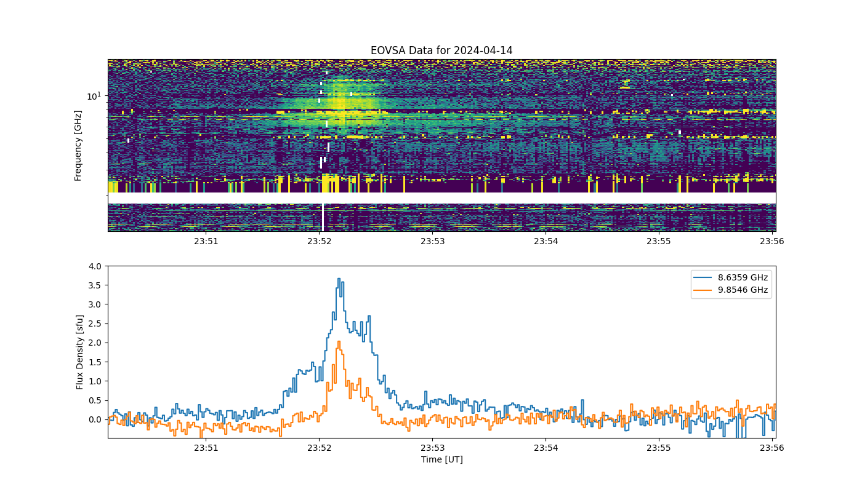Screen dimensions: 862x492
Task: Click the 0.0 flux density tick label
Action: tap(95, 419)
